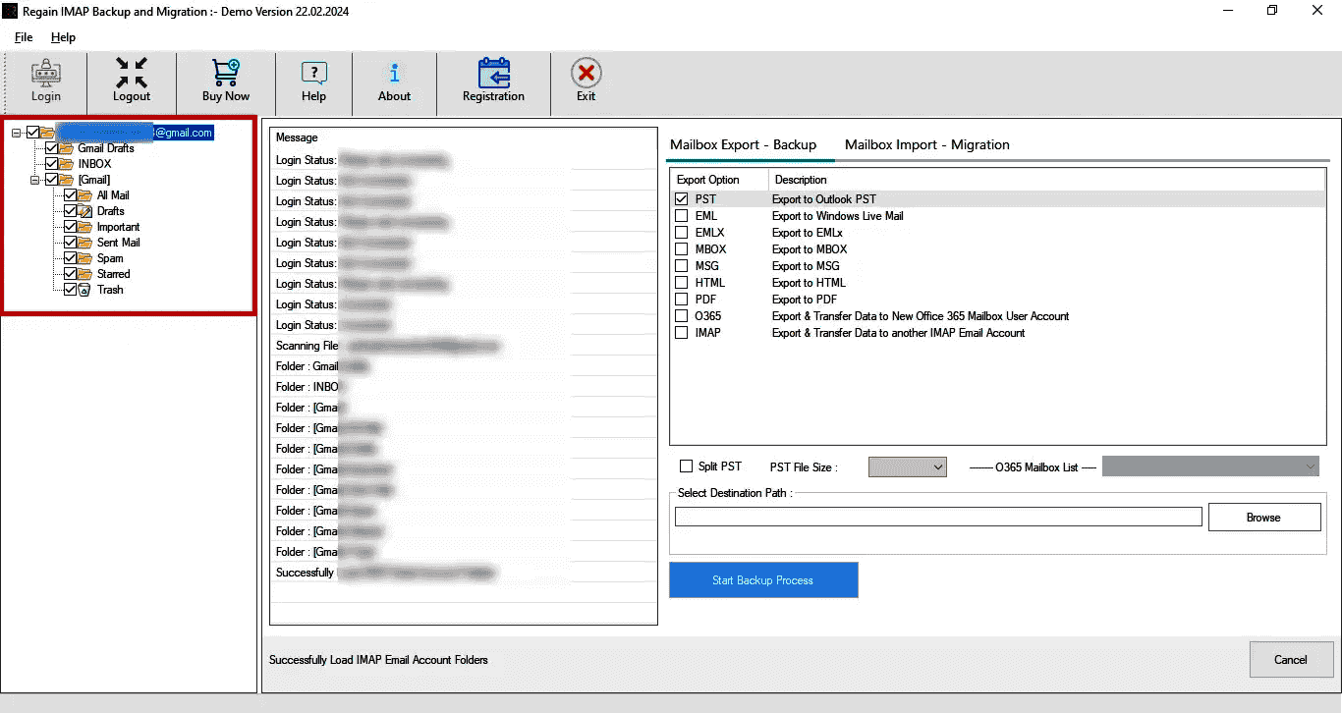
Task: Click the Cancel button at the bottom
Action: [1291, 659]
